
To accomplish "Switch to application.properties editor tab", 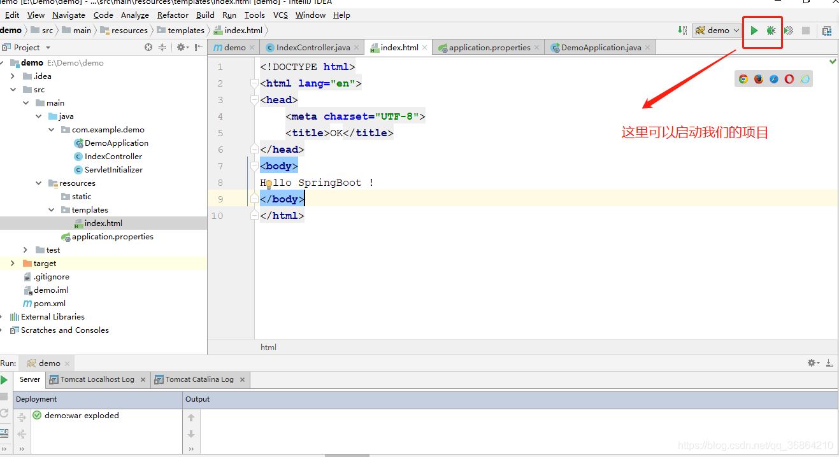I will coord(489,47).
